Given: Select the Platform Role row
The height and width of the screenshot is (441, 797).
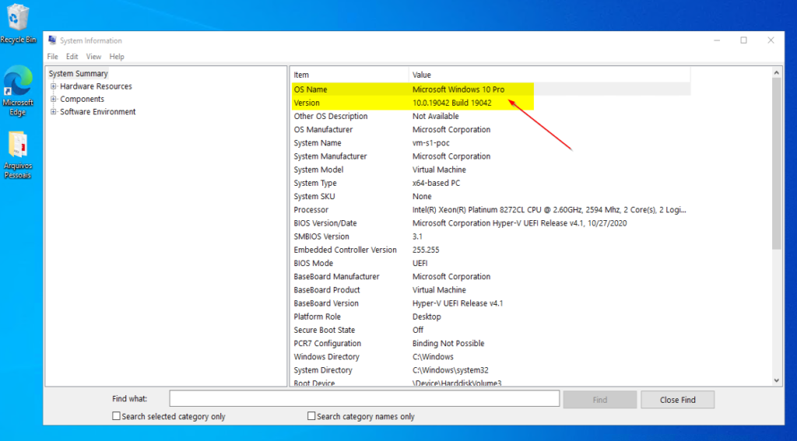Looking at the screenshot, I should click(x=490, y=317).
